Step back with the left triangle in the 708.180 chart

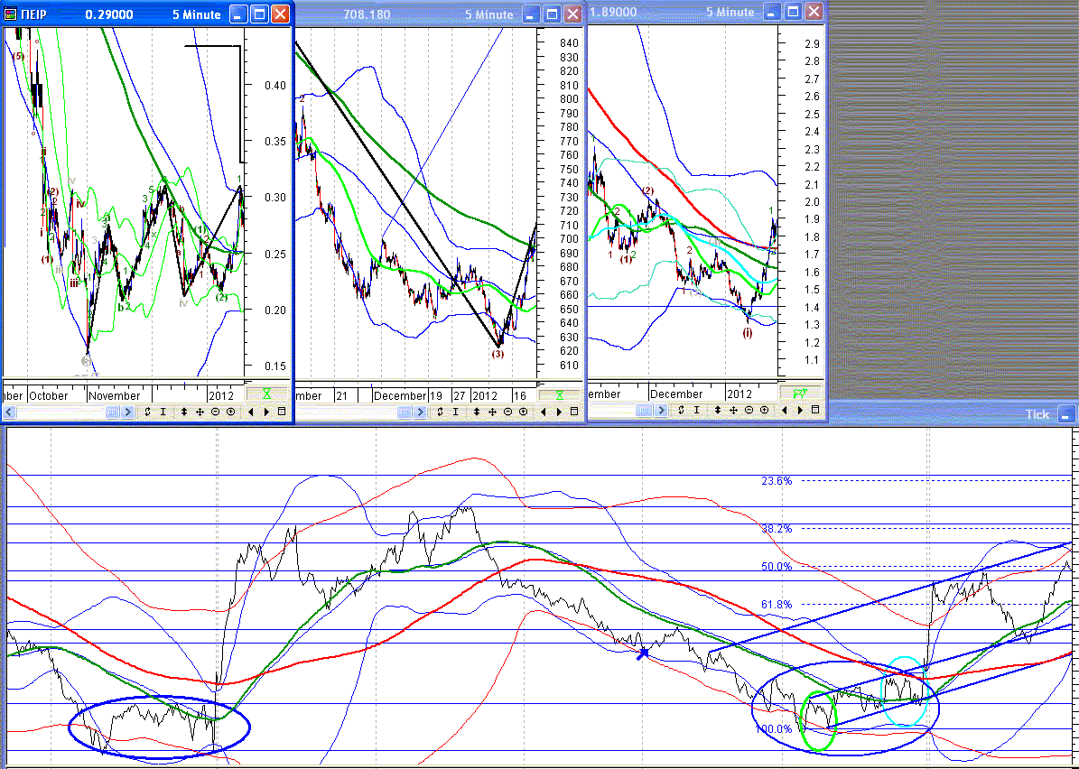pos(543,412)
